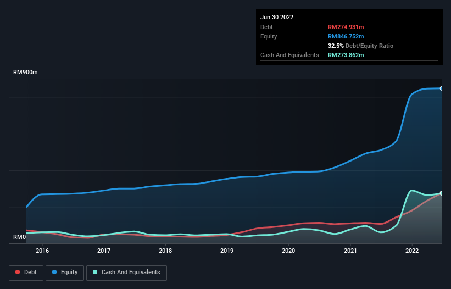Screen dimensions: 451x289
Task: Click the 2021 x-axis label
Action: pos(350,251)
